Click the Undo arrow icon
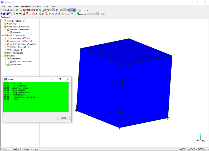 (11, 10)
